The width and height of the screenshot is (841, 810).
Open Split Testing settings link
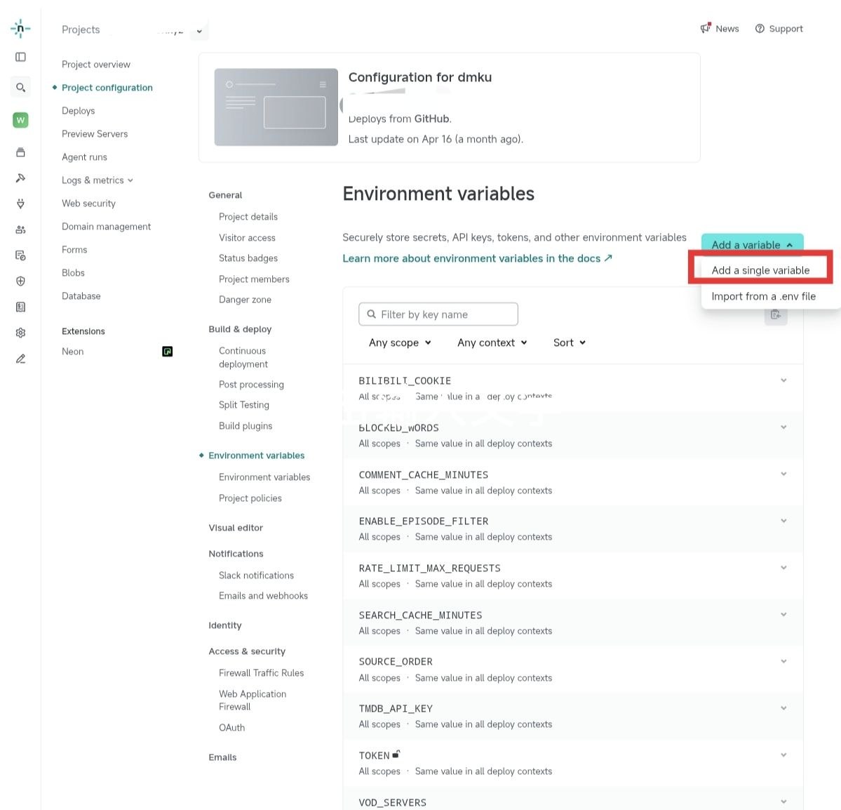click(244, 405)
